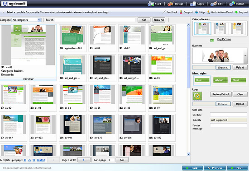Click the green logo image
This screenshot has height=171, width=249.
(x=197, y=96)
